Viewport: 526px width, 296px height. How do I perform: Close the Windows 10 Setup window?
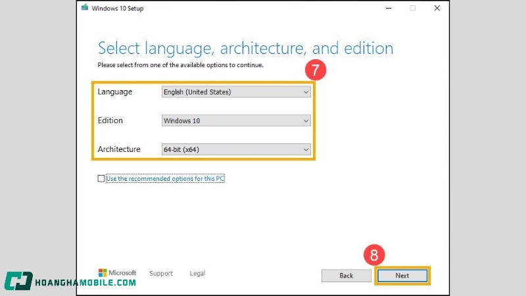(437, 8)
